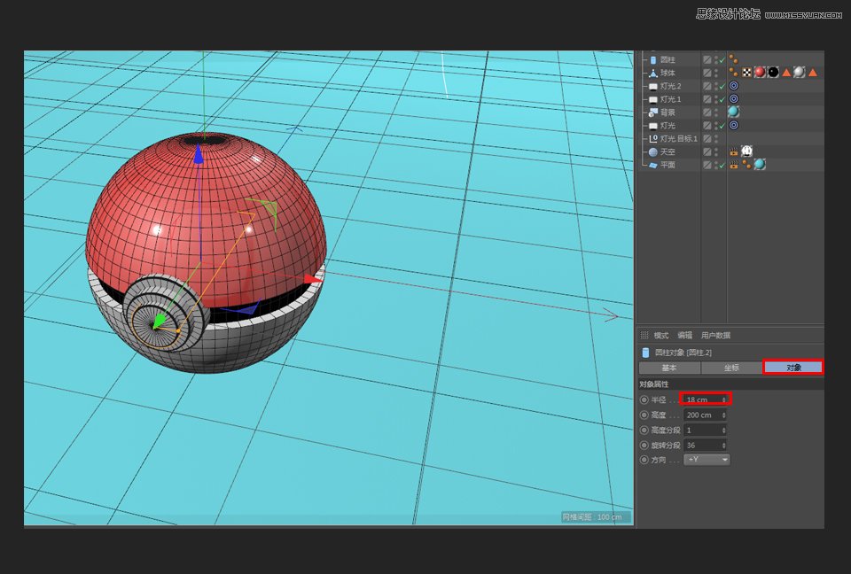The image size is (851, 574).
Task: Click the 半径 radius field showing 18 cm
Action: click(705, 399)
